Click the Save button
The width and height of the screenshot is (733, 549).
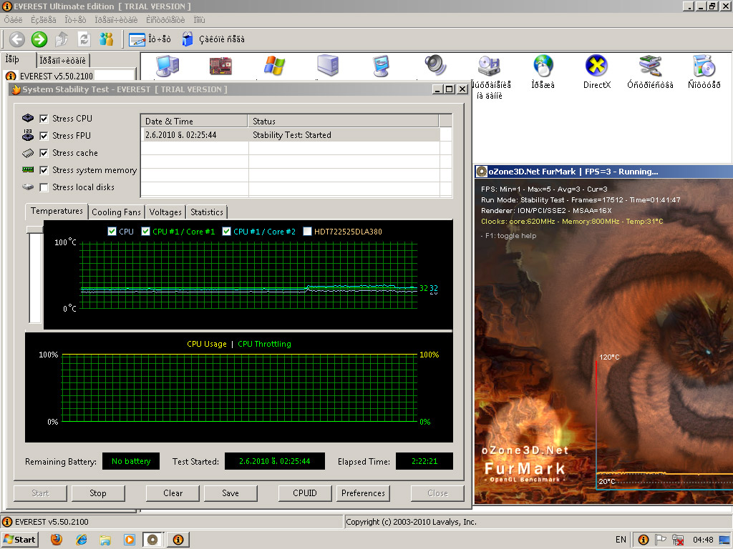[x=230, y=493]
